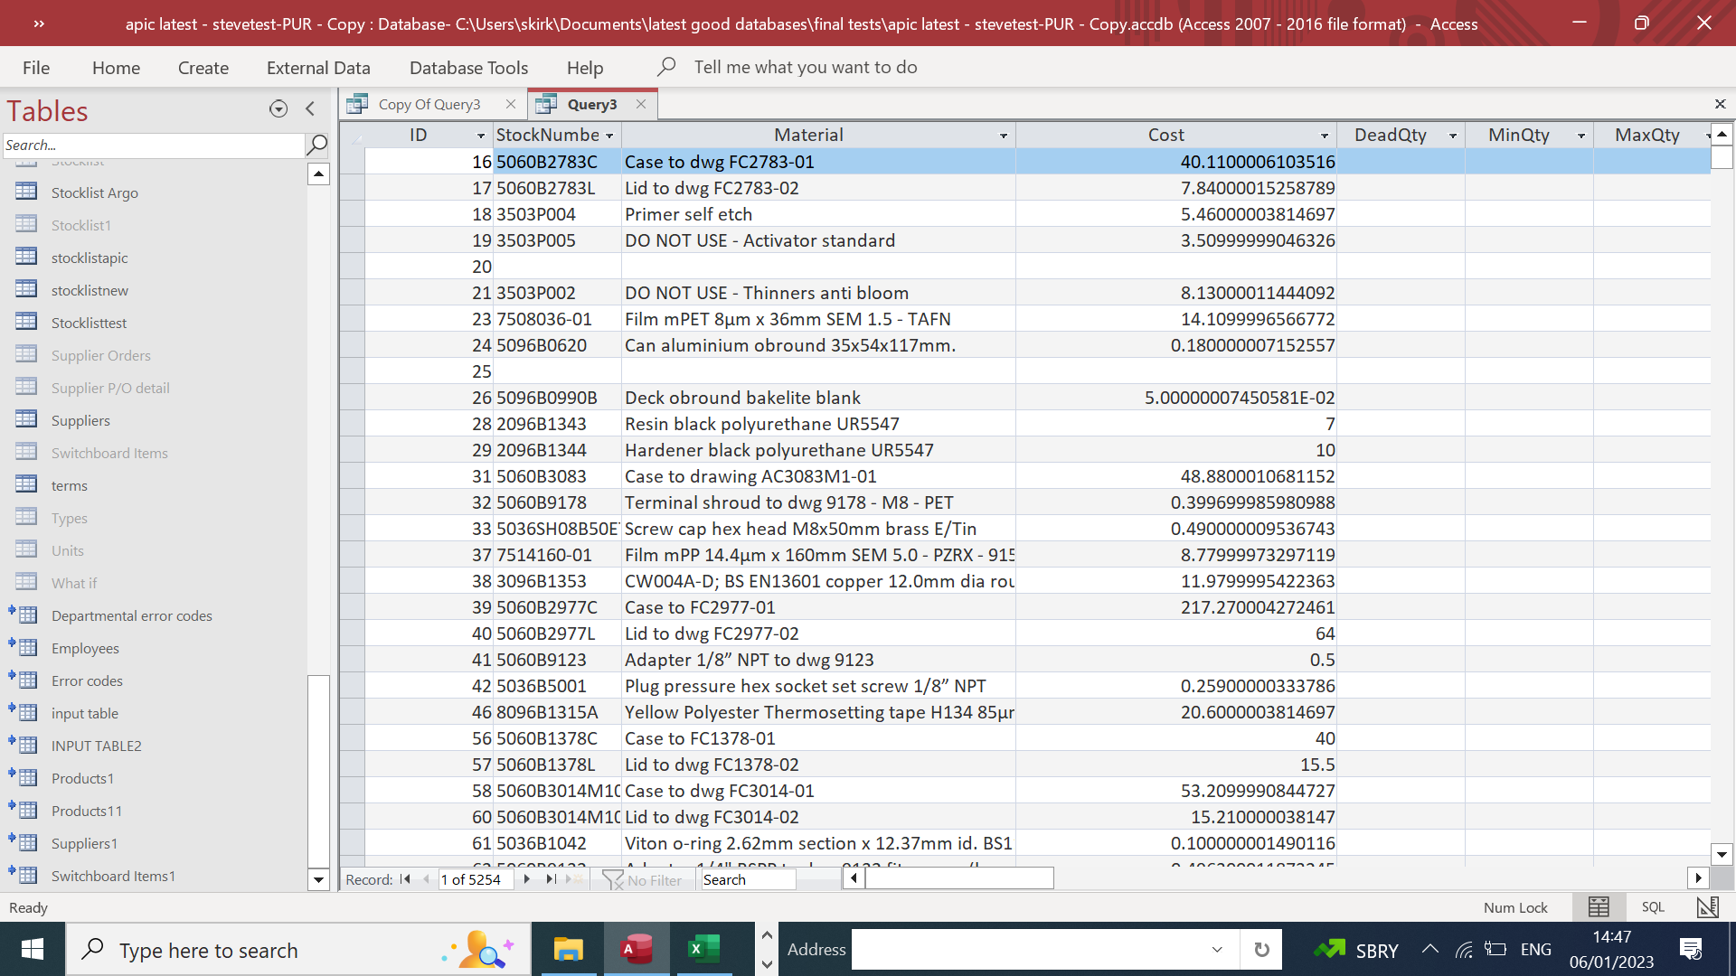1736x976 pixels.
Task: Expand the Quick Access toolbar chevron
Action: (39, 24)
